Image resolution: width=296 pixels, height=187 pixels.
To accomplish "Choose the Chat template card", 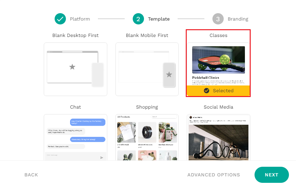I will [76, 138].
